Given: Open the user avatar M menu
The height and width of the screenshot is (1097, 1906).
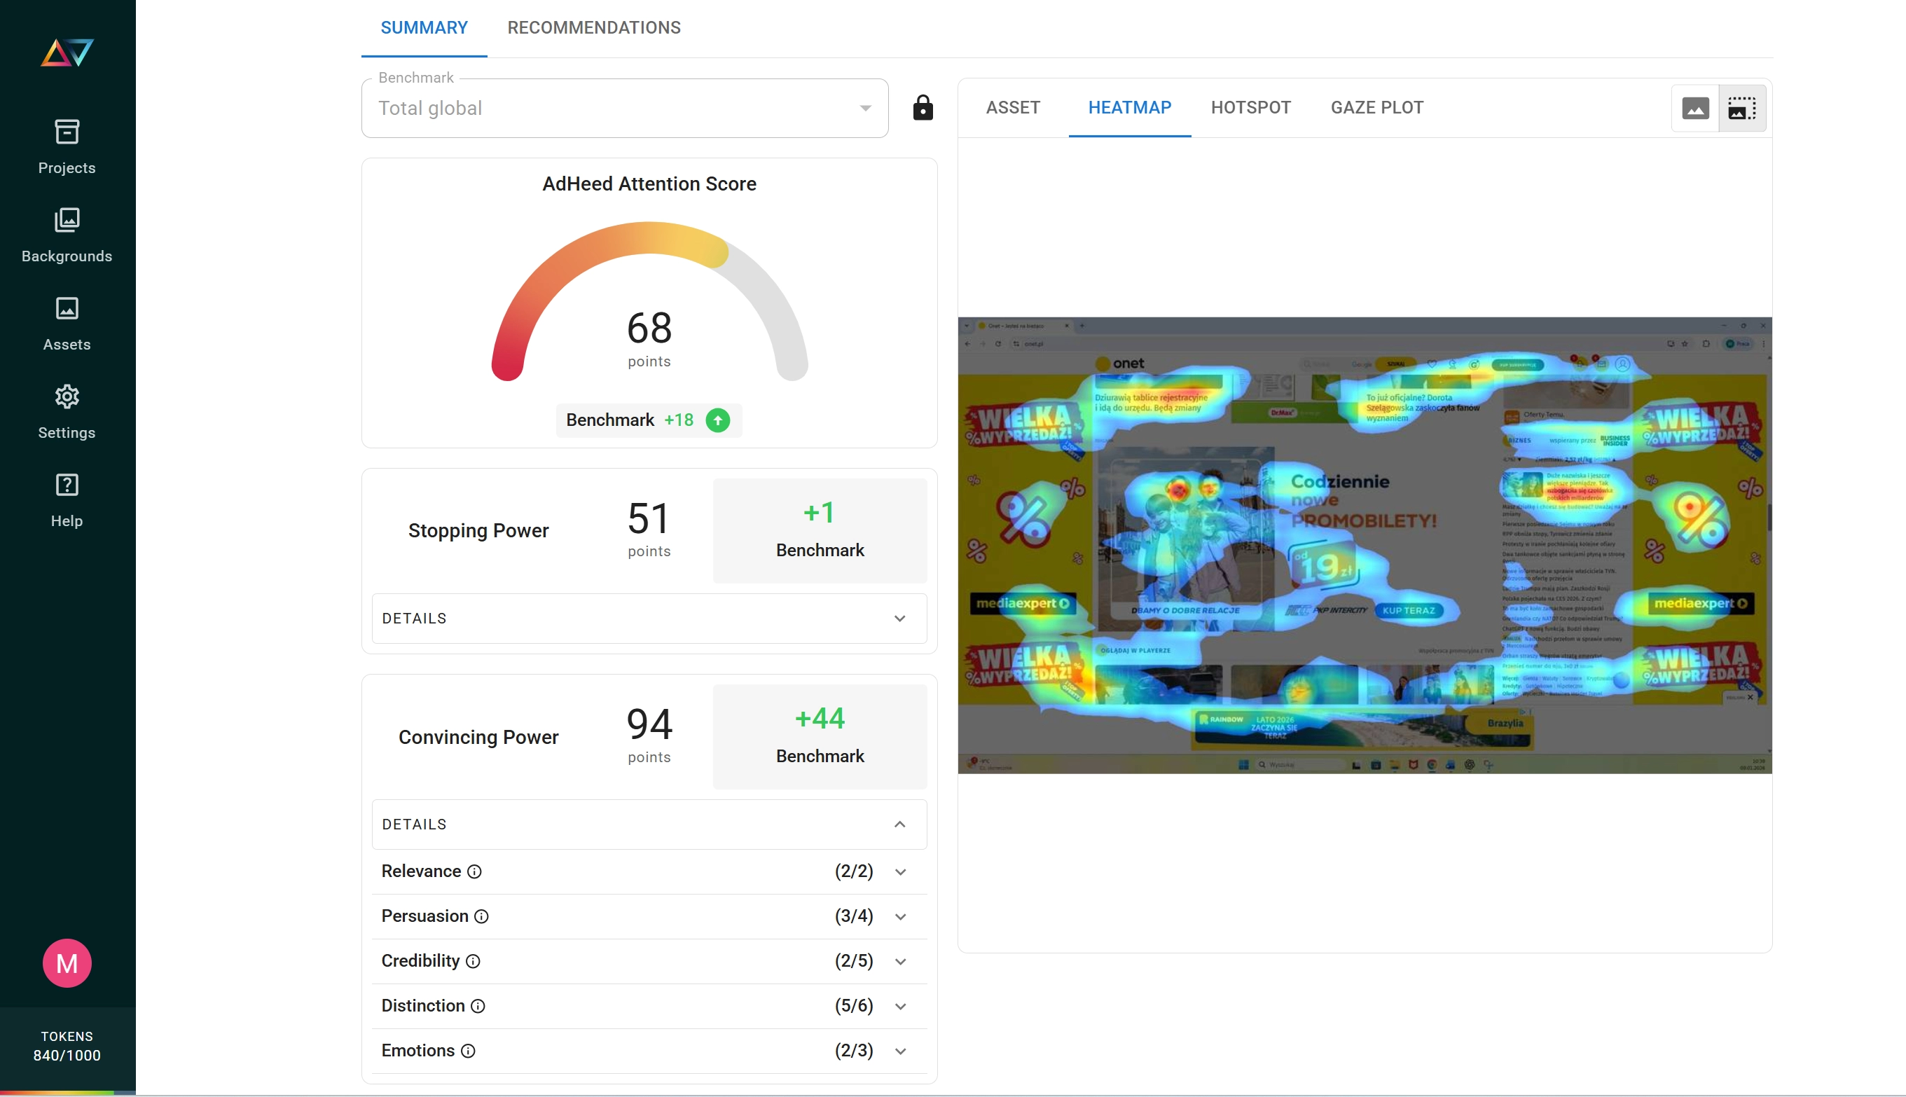Looking at the screenshot, I should tap(67, 963).
